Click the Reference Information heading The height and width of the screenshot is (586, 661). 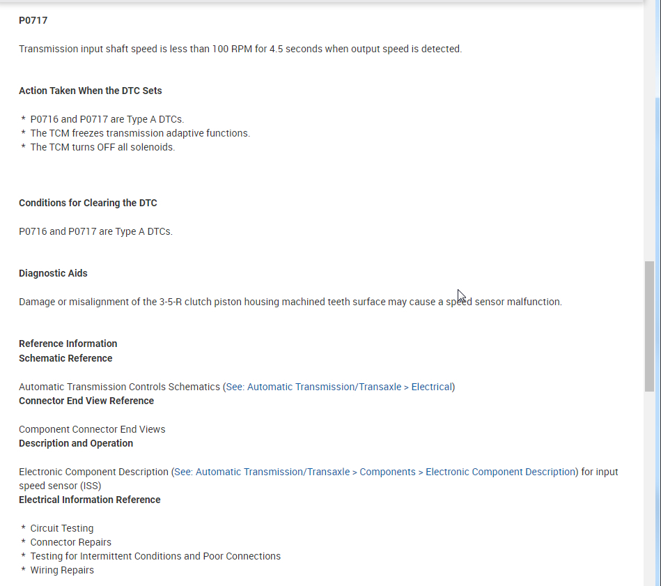coord(68,344)
